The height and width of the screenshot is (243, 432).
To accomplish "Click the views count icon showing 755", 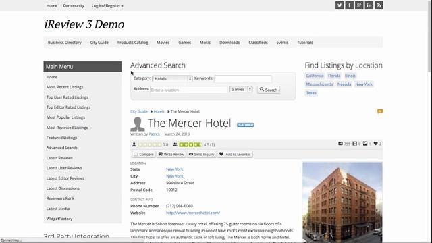I will point(340,144).
